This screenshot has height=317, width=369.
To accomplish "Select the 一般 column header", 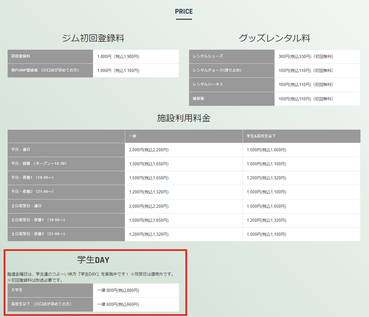I will [x=133, y=136].
